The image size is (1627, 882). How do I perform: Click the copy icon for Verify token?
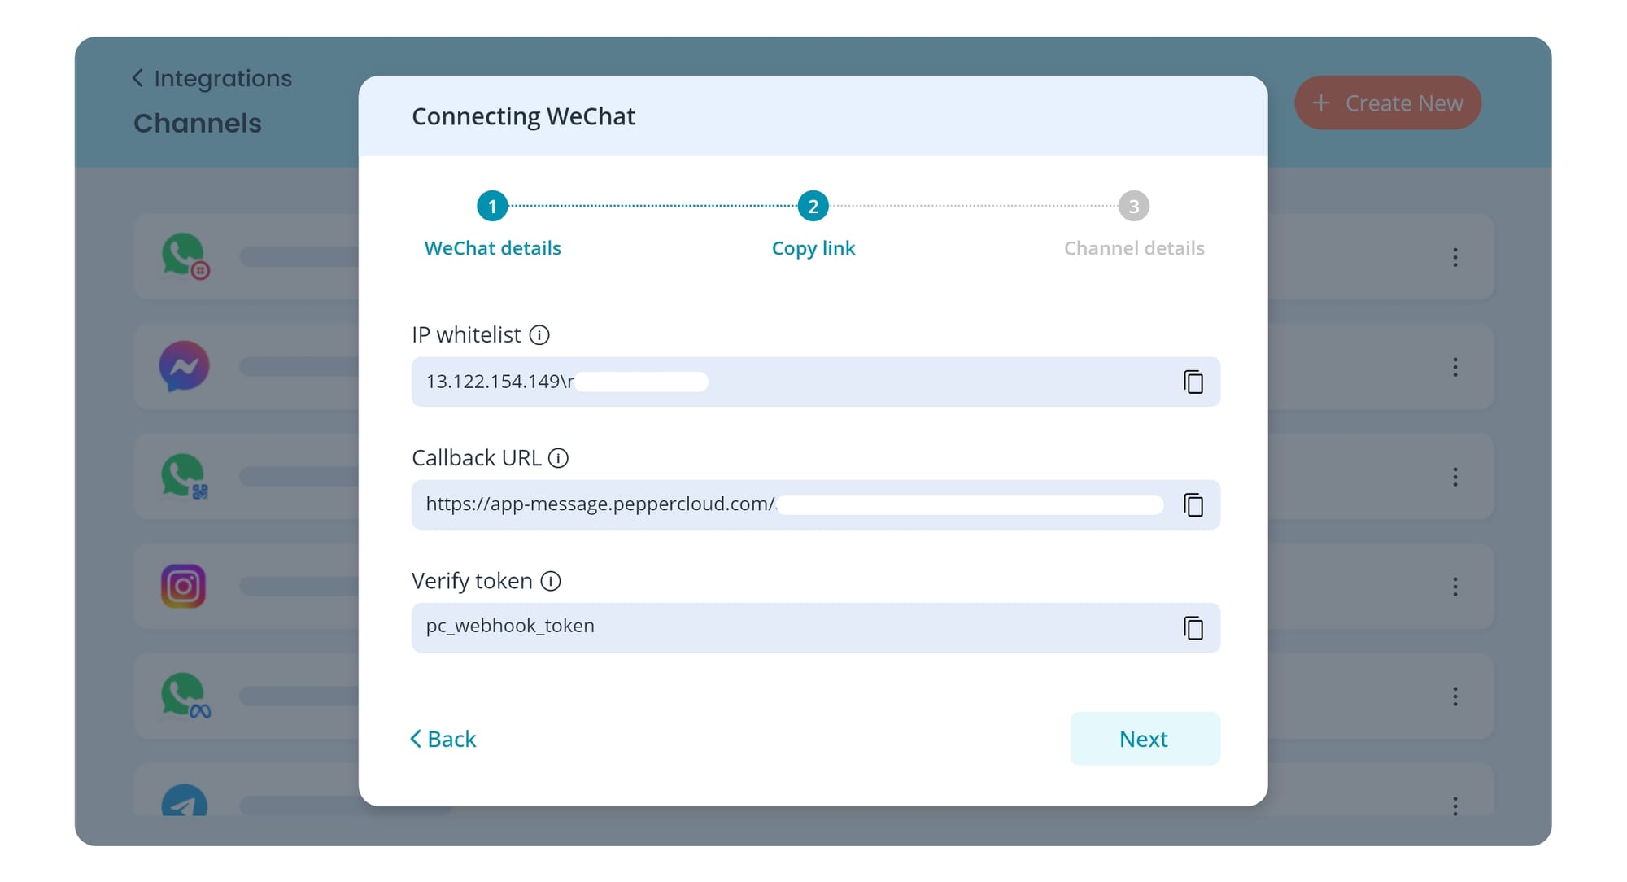tap(1192, 627)
